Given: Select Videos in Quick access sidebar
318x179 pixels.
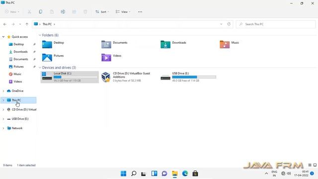Looking at the screenshot, I should 18,82.
